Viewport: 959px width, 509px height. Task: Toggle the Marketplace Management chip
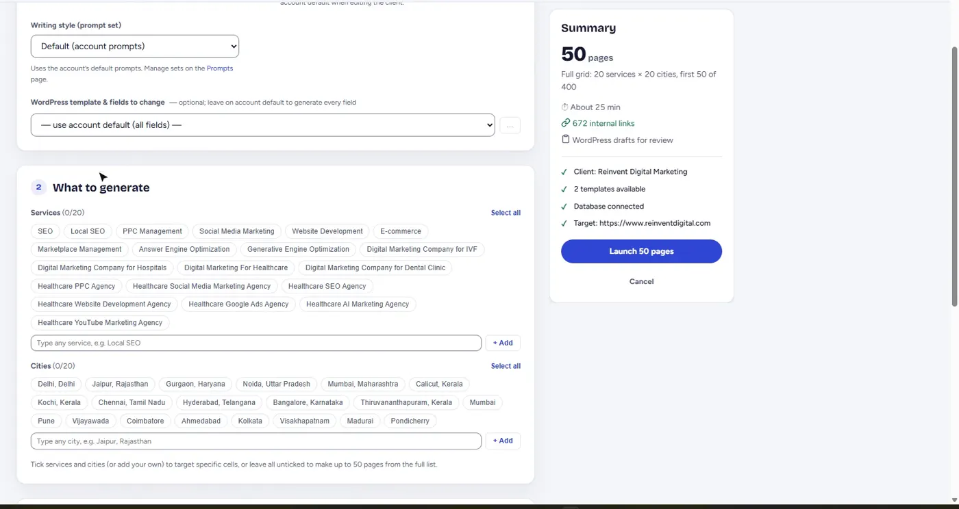[79, 250]
